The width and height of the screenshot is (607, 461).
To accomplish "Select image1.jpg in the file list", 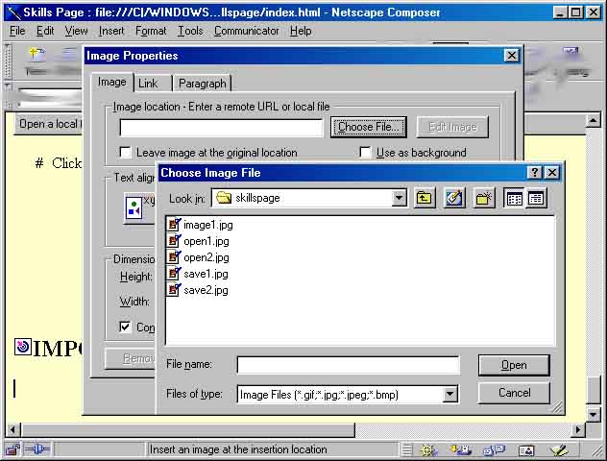I will point(200,225).
